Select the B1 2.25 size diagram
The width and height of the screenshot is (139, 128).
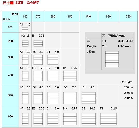pos(38,44)
